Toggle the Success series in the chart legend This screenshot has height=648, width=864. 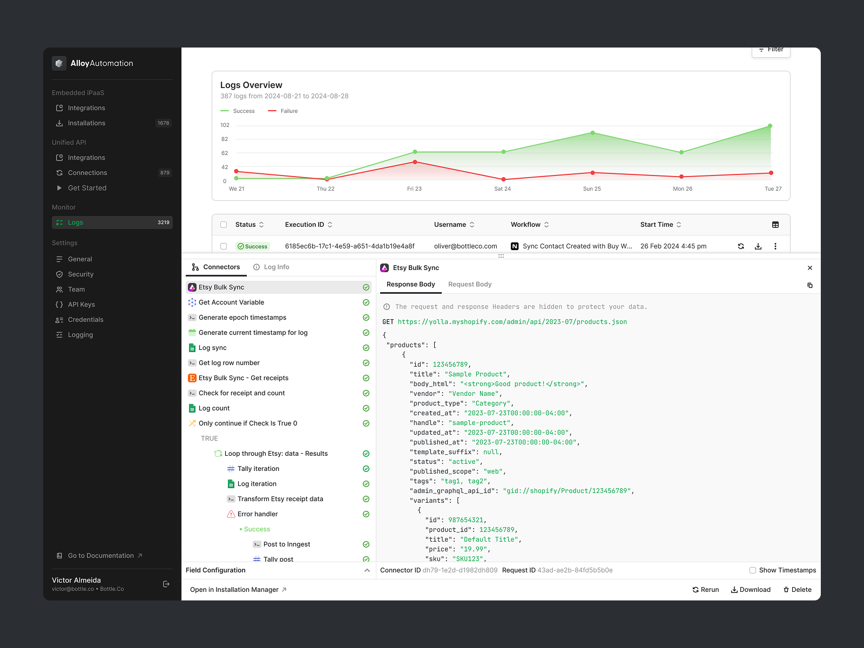coord(238,111)
